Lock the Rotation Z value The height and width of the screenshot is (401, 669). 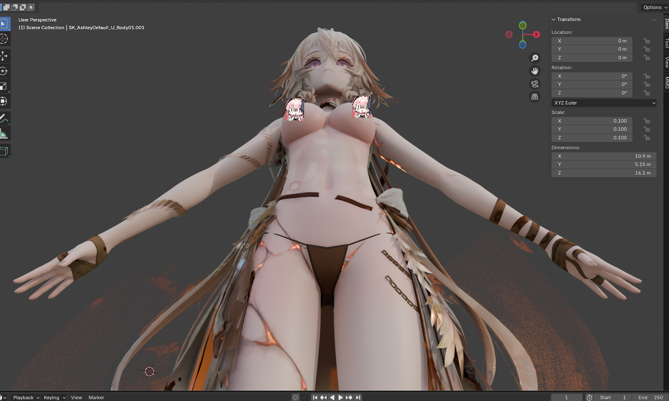pos(647,93)
